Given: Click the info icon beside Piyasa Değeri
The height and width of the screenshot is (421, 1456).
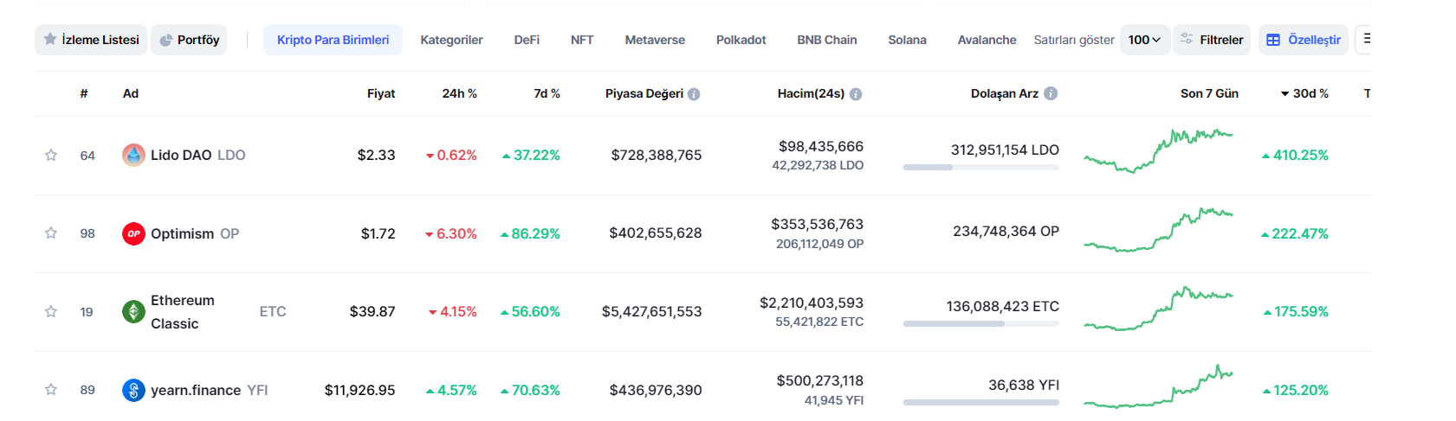Looking at the screenshot, I should [x=694, y=94].
